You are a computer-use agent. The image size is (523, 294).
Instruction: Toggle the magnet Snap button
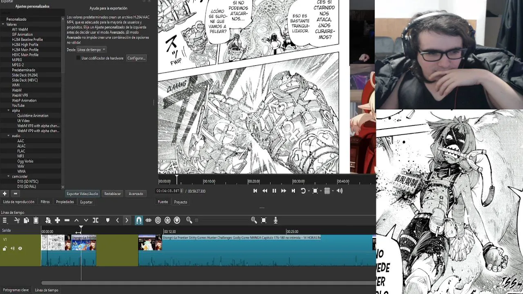pyautogui.click(x=139, y=220)
